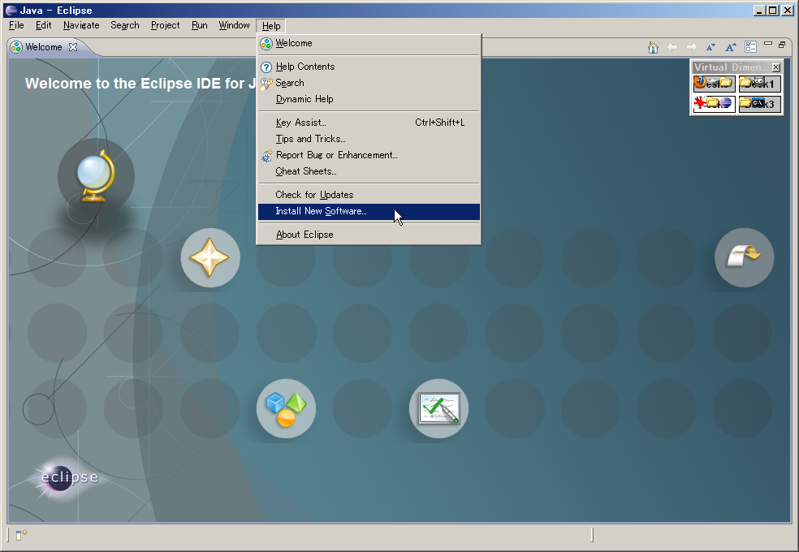Select the desktop showing the Eclipse icon
Viewport: 799px width, 552px height.
pos(714,104)
